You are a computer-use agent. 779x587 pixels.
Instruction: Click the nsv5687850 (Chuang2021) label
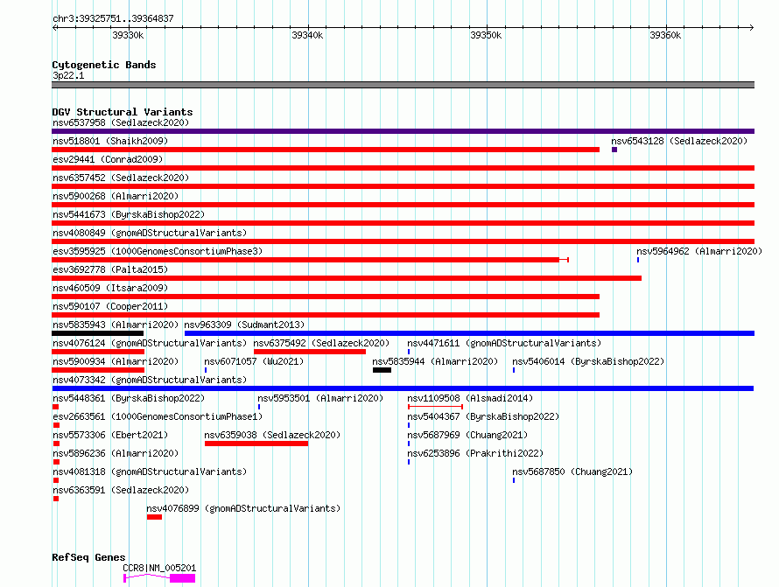572,472
